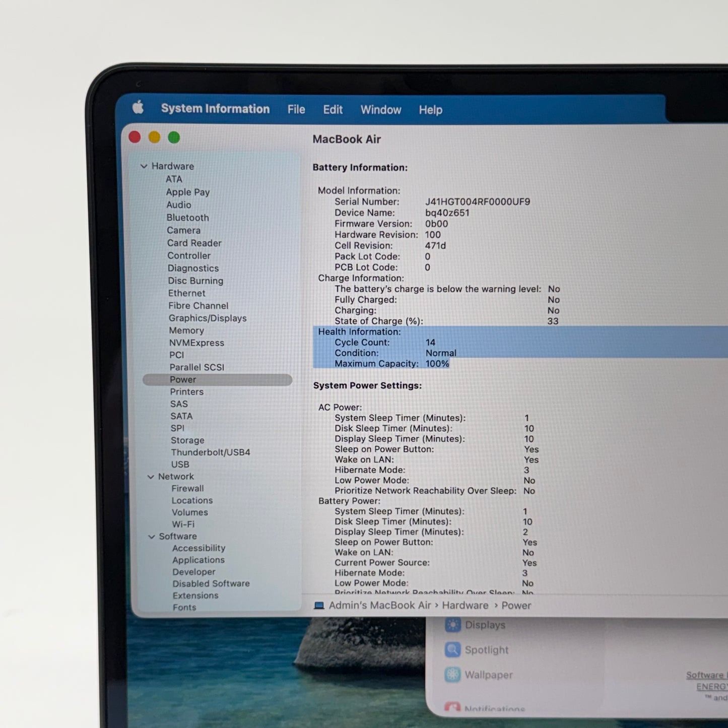
Task: Click Hardware in the breadcrumb path
Action: (464, 605)
